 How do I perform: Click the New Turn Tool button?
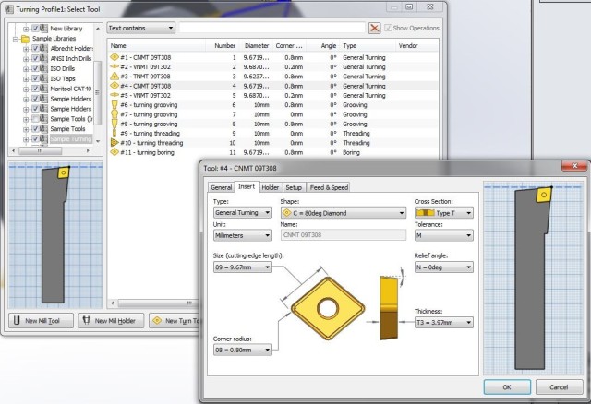click(x=175, y=320)
